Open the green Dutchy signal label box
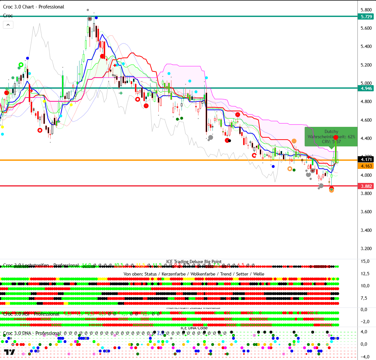This screenshot has height=360, width=376. [x=331, y=137]
